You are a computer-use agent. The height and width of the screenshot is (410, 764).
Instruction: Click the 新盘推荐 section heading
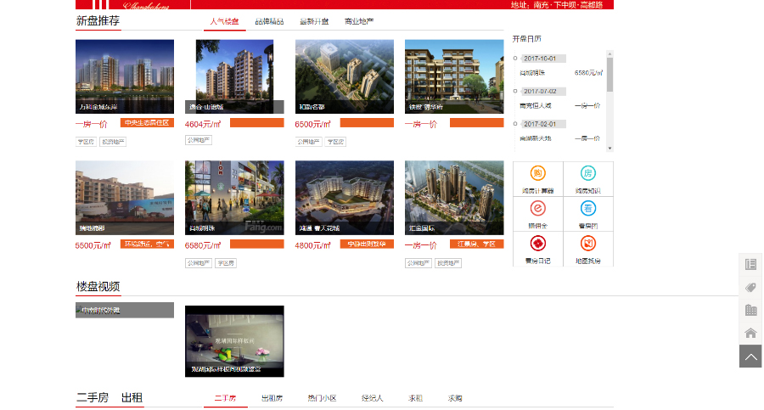(98, 20)
